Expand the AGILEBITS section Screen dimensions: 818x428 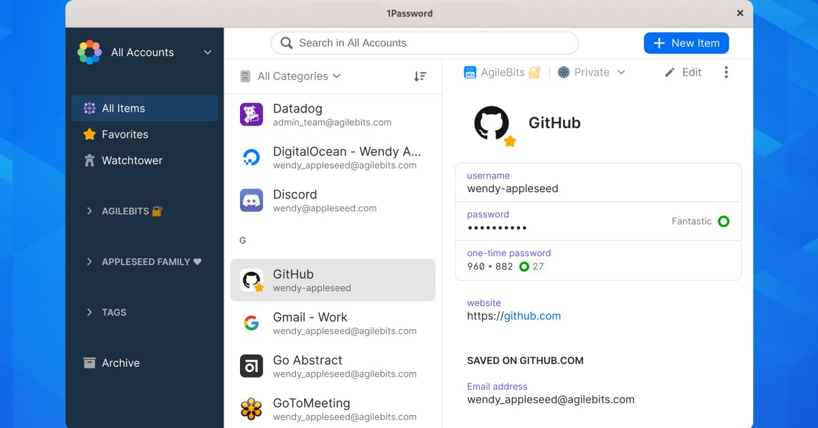pyautogui.click(x=89, y=211)
